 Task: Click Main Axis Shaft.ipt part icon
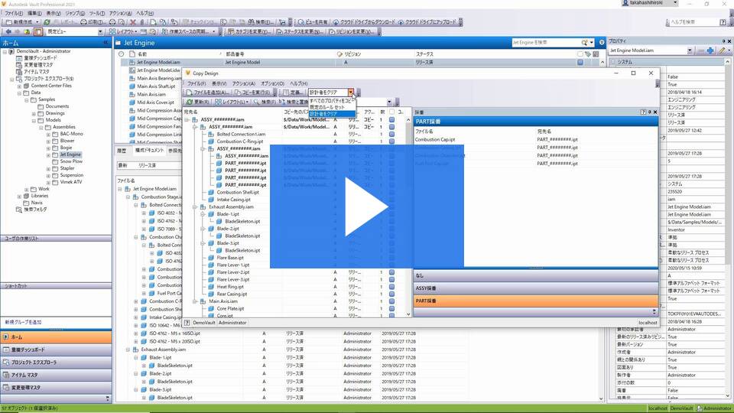(132, 86)
